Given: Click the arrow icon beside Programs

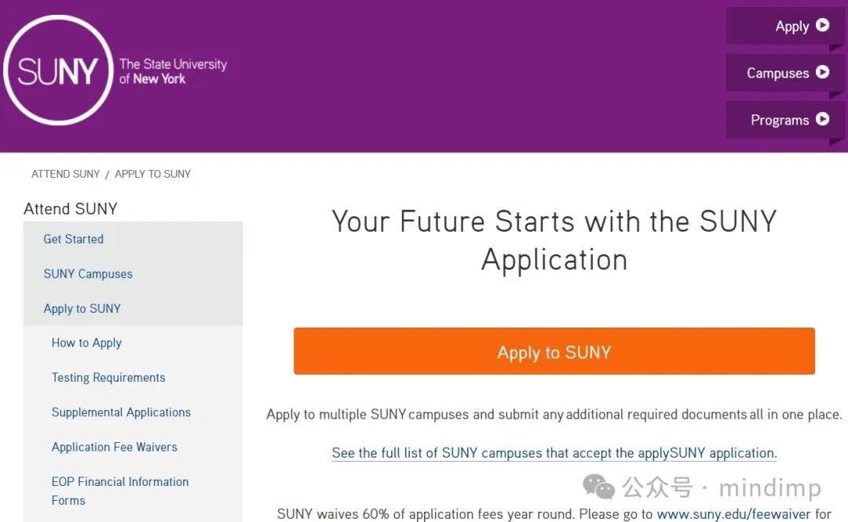Looking at the screenshot, I should 822,119.
